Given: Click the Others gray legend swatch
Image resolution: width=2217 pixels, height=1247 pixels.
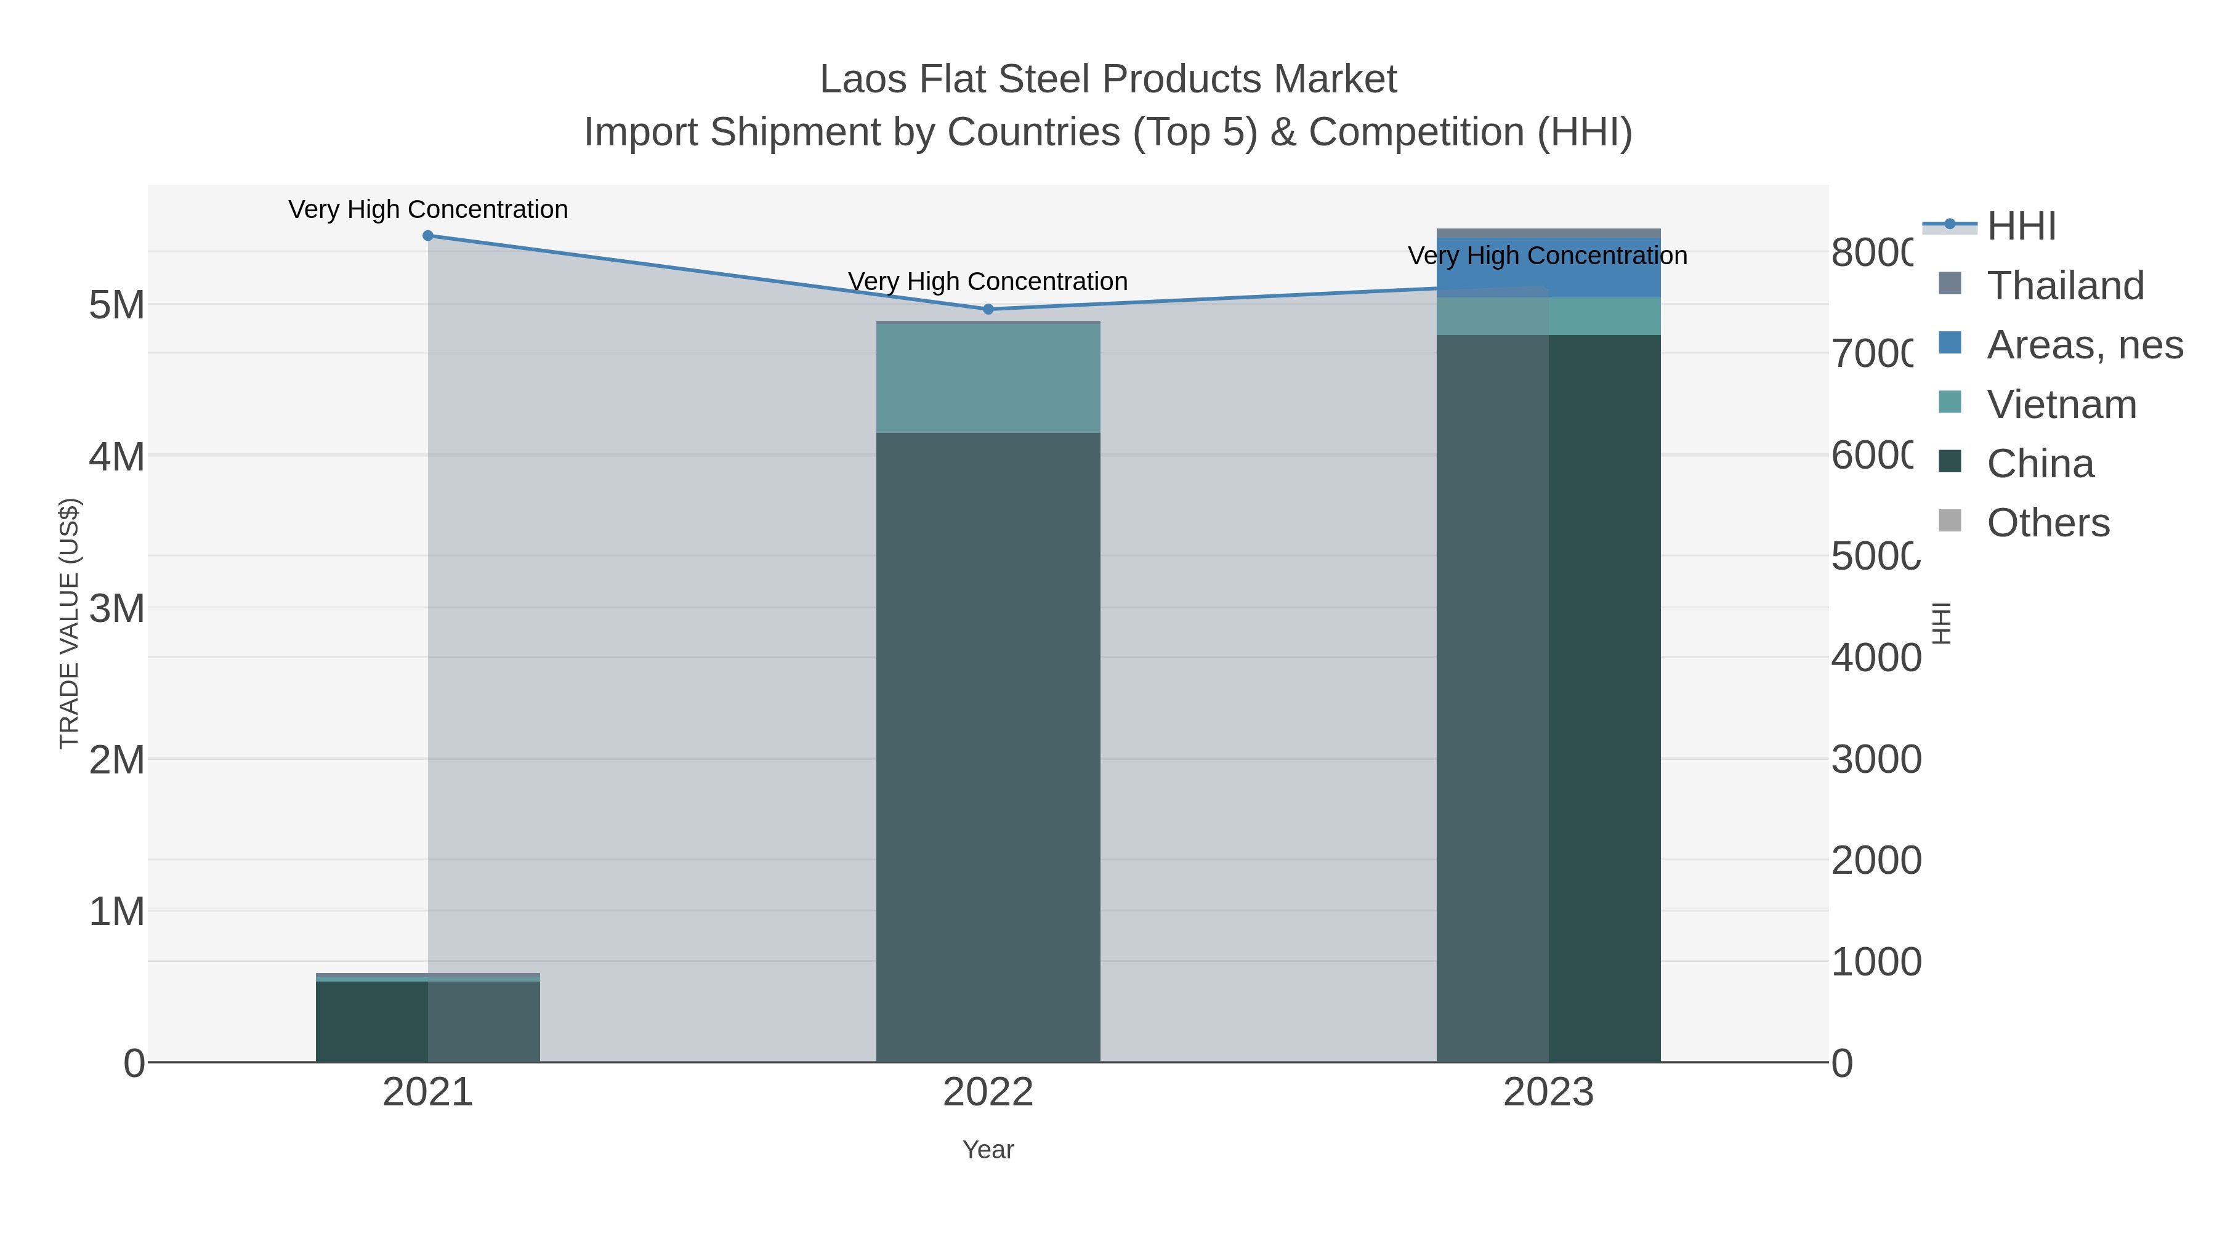Looking at the screenshot, I should tap(1950, 520).
